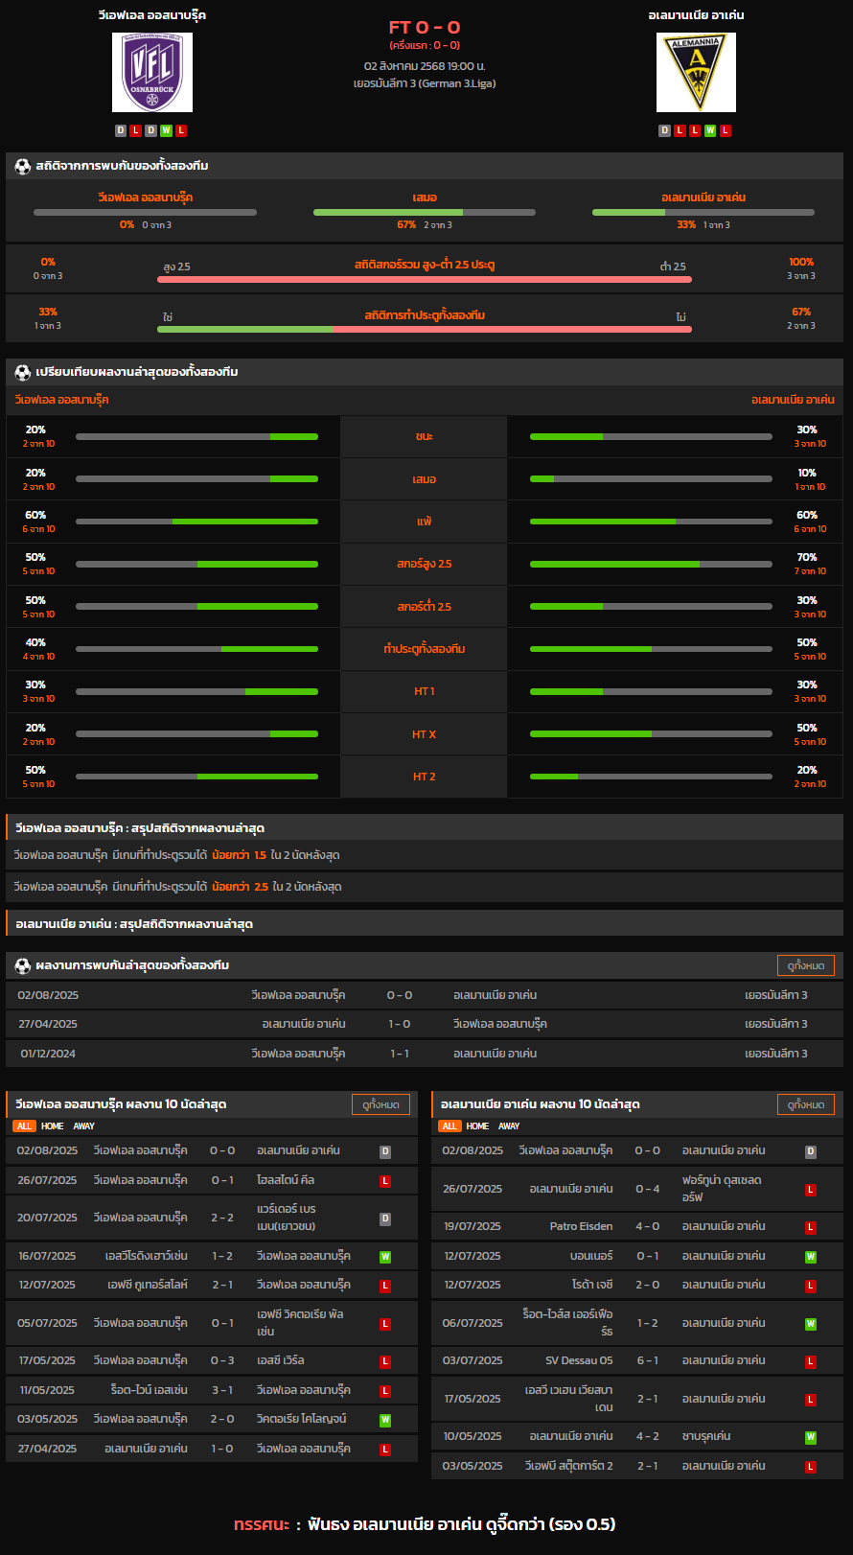Click W badge in the 16/07/2025 row
Screen dimensions: 853x1555
click(385, 1257)
